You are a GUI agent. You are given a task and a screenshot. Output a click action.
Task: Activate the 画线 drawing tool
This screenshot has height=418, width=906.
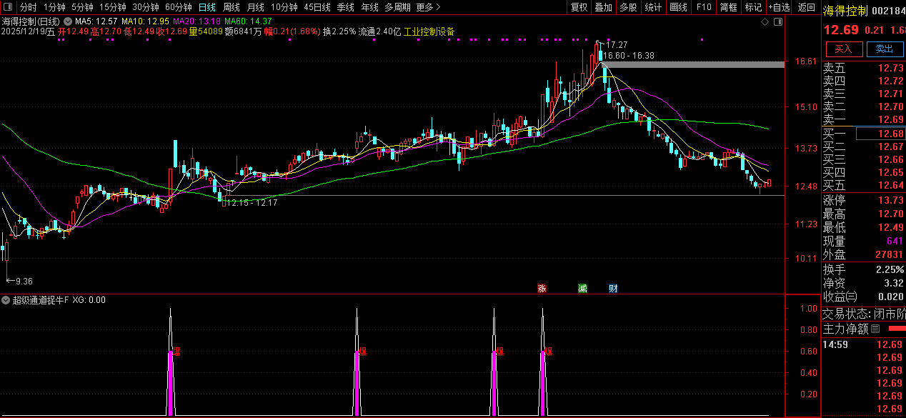click(x=678, y=7)
